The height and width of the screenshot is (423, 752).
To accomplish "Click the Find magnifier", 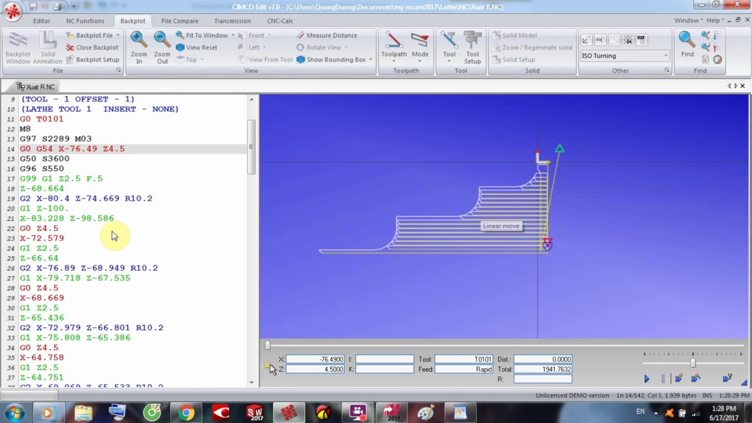I will [687, 45].
